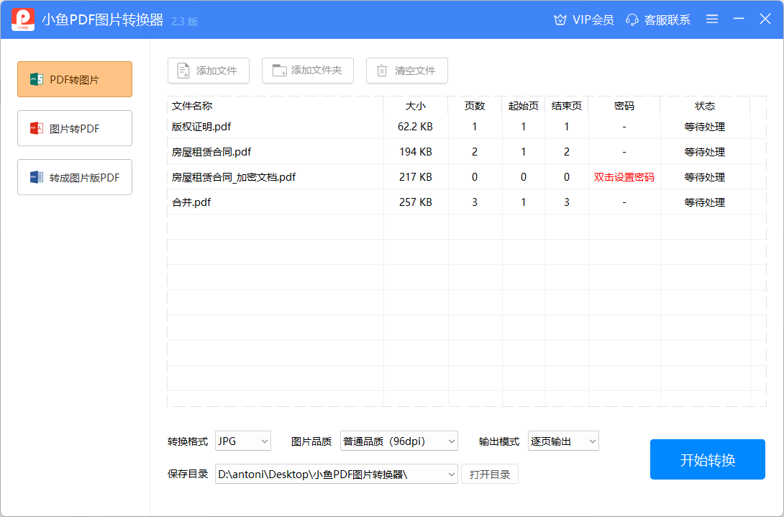This screenshot has height=517, width=784.
Task: Select the 版权证明.pdf file row
Action: (201, 127)
